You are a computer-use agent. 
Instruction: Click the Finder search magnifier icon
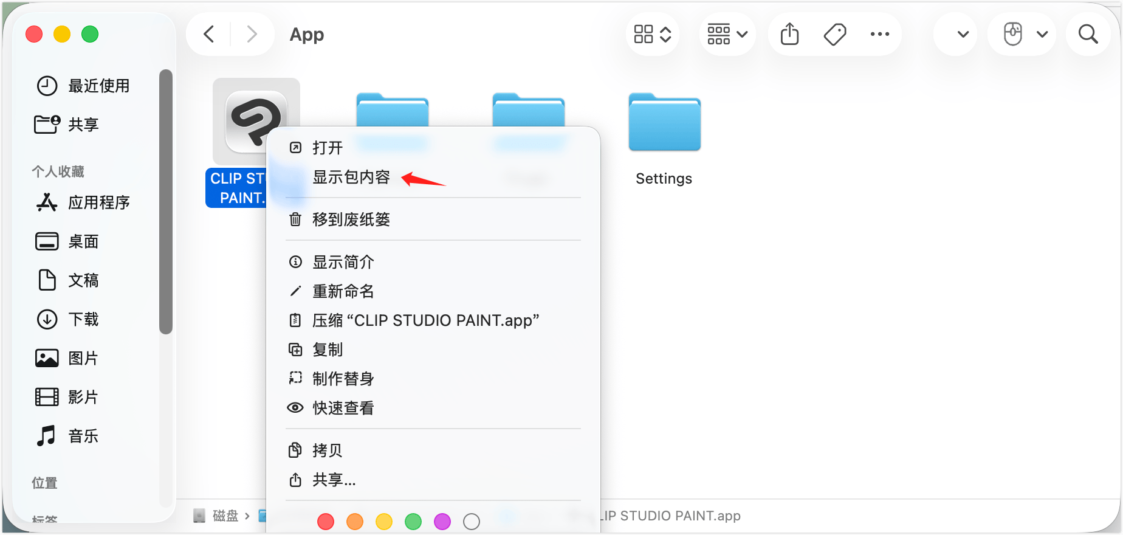point(1088,35)
